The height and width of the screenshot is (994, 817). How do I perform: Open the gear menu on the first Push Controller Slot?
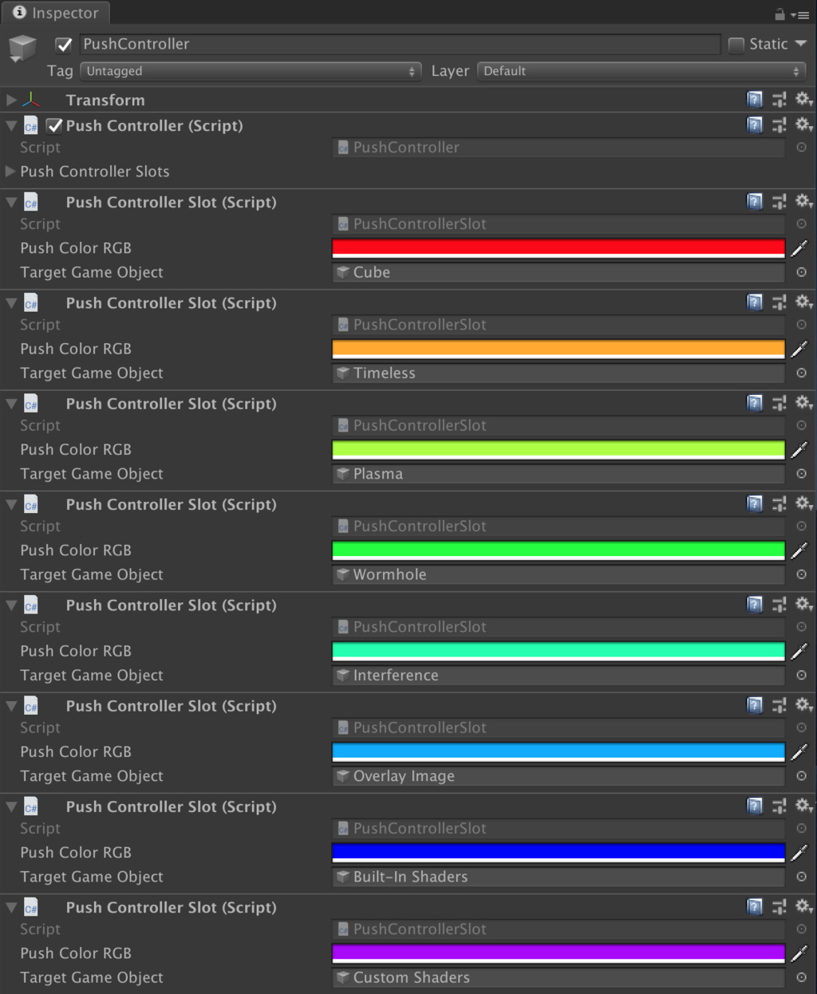pos(803,201)
